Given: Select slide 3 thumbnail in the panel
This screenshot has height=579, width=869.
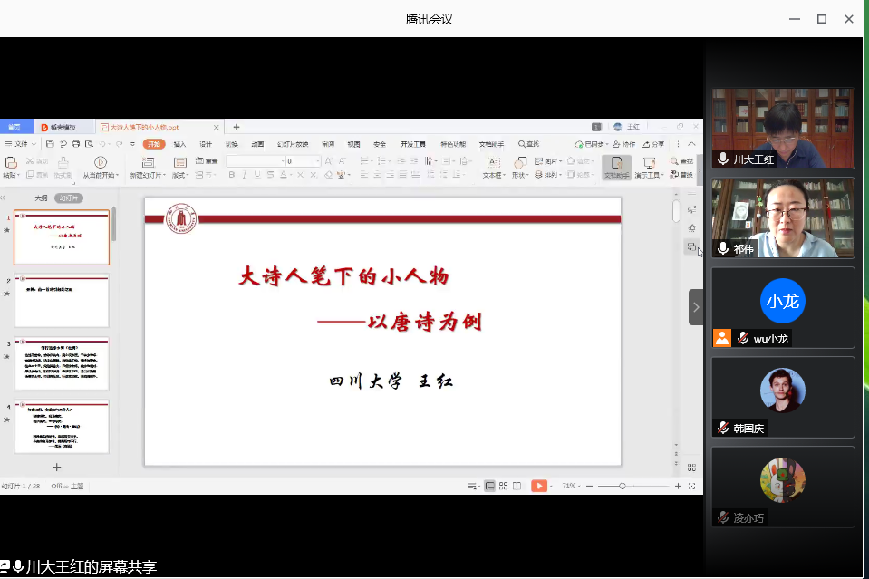Looking at the screenshot, I should point(62,364).
